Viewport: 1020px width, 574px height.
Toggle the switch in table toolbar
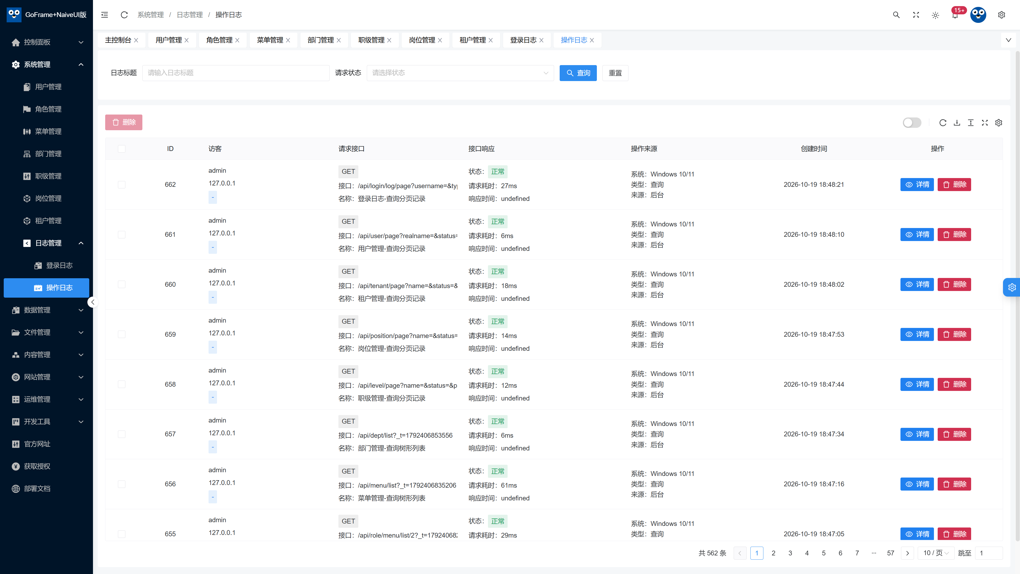click(x=912, y=123)
